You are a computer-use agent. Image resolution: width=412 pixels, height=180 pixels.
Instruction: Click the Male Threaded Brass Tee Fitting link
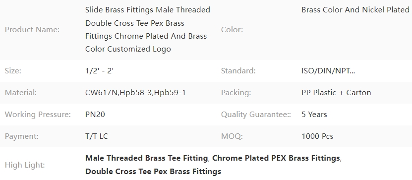click(146, 158)
